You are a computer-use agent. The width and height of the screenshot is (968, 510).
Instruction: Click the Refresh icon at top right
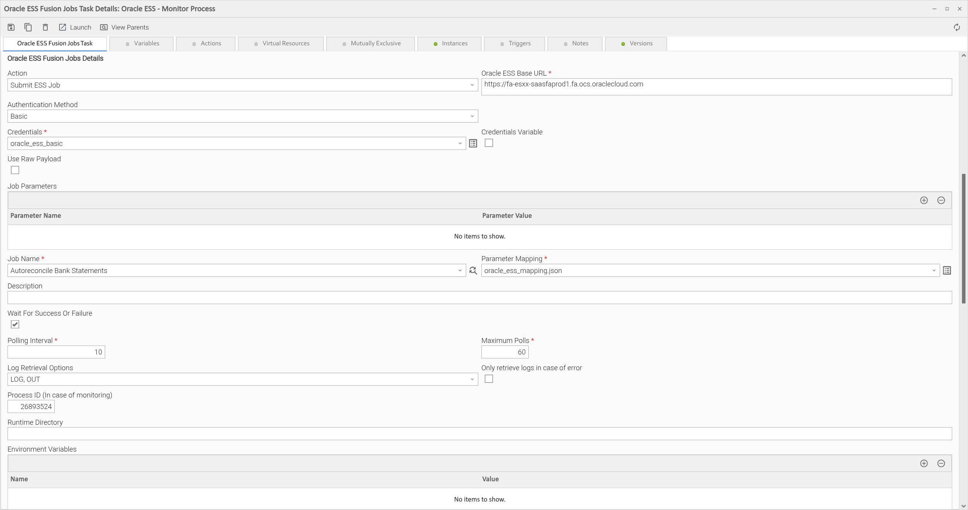[957, 27]
